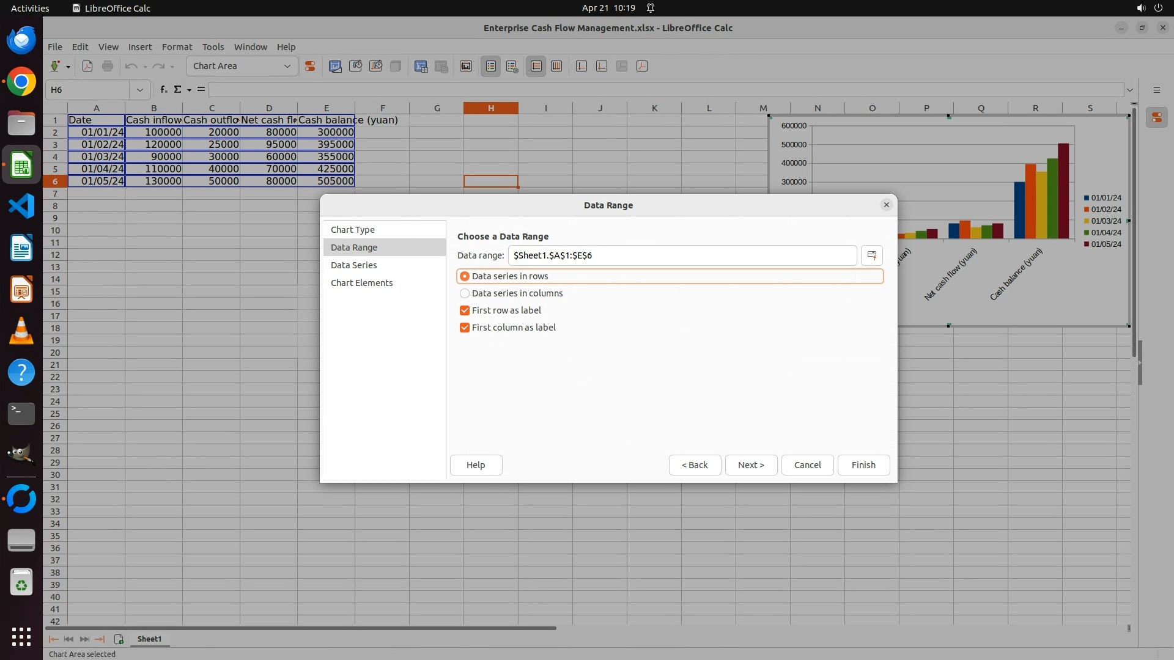This screenshot has height=660, width=1174.
Task: Go to Chart Elements wizard step
Action: click(361, 283)
